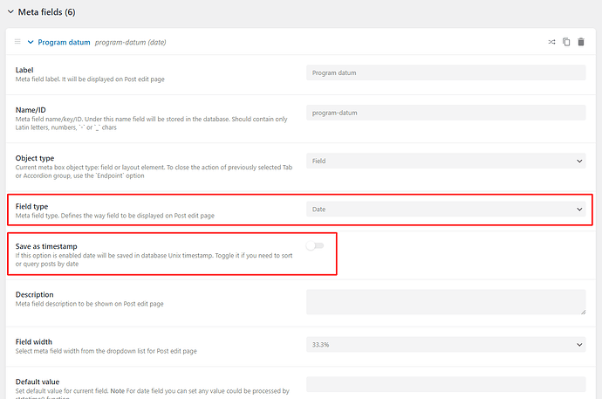Open the Field type dropdown set to Date
This screenshot has height=399, width=602.
pyautogui.click(x=446, y=210)
